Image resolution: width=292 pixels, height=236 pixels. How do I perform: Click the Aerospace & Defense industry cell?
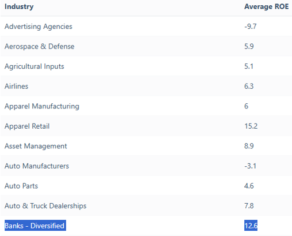click(x=39, y=47)
